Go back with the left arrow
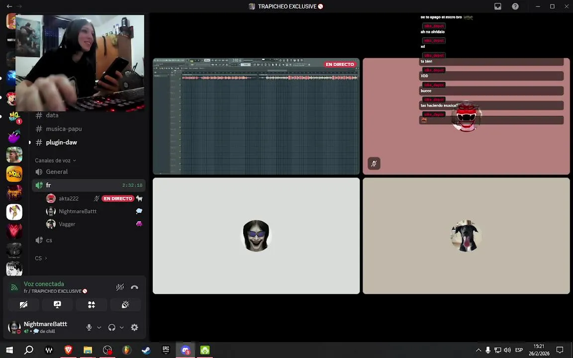Image resolution: width=573 pixels, height=358 pixels. click(9, 6)
